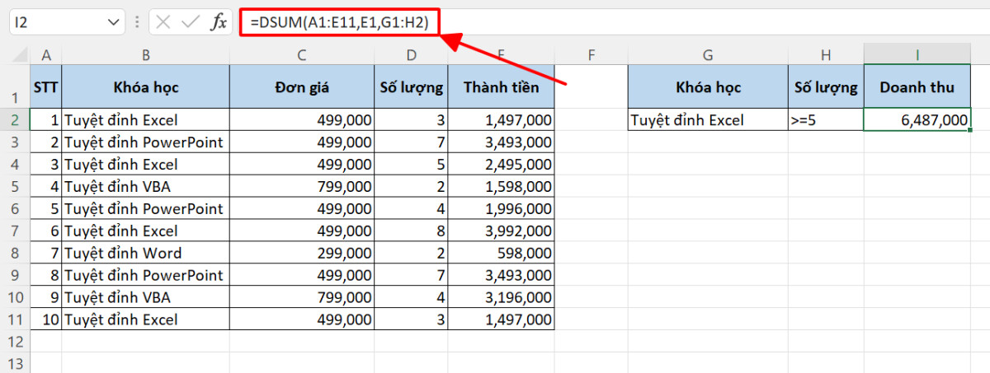Select row 1 header

15,86
